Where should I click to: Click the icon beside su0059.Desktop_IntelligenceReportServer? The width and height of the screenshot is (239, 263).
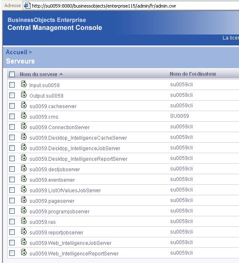(24, 158)
